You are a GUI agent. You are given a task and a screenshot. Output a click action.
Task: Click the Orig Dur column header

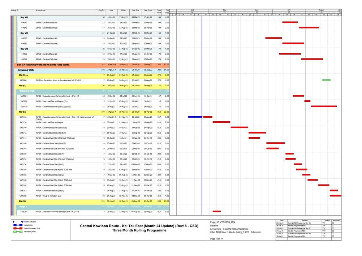(101, 11)
